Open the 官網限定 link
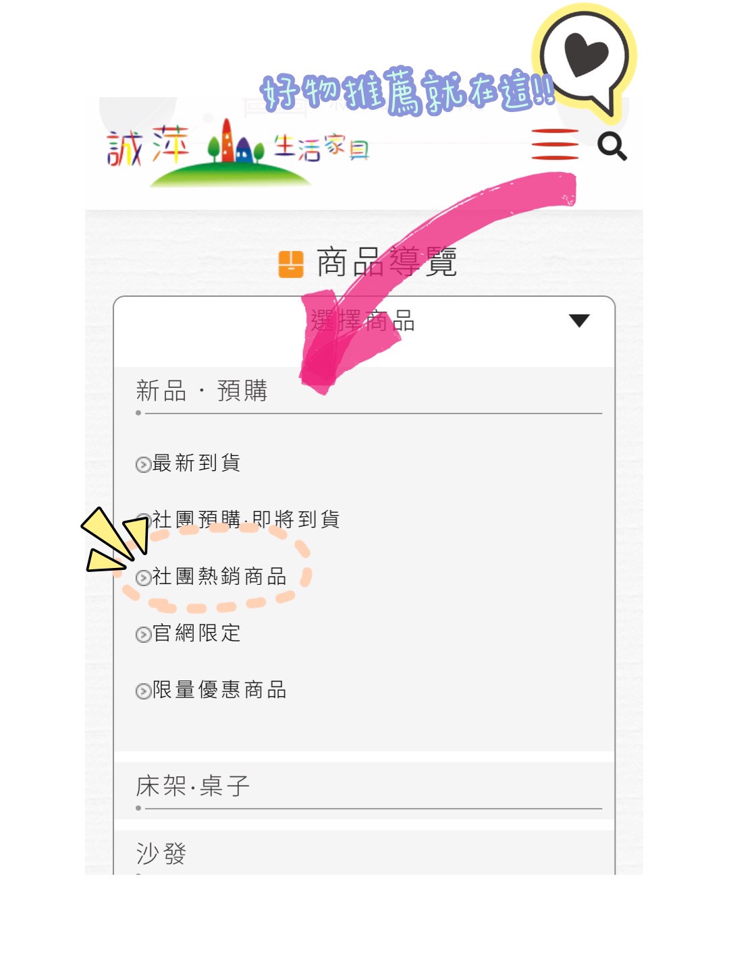The height and width of the screenshot is (972, 729). click(196, 633)
